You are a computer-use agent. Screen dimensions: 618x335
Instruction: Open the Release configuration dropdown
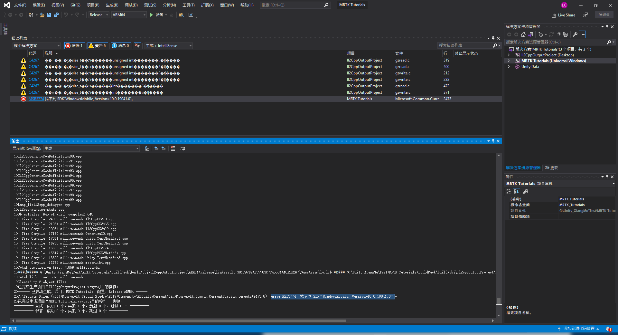pyautogui.click(x=99, y=15)
